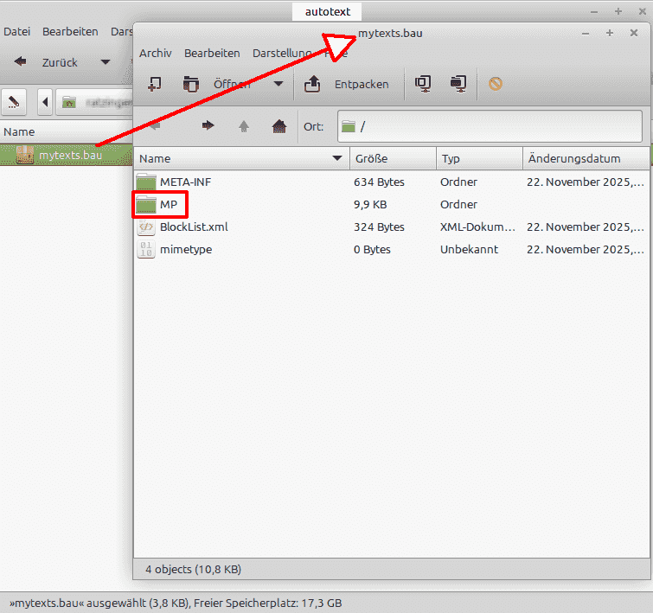Click the add folder to archive icon
653x613 pixels.
(190, 84)
